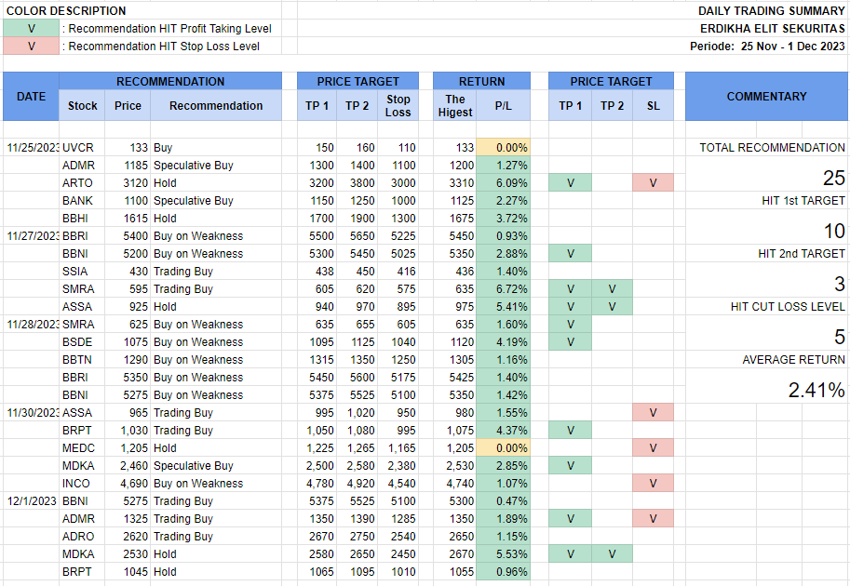
Task: Select the RECOMMENDATION header cell
Action: pos(170,82)
